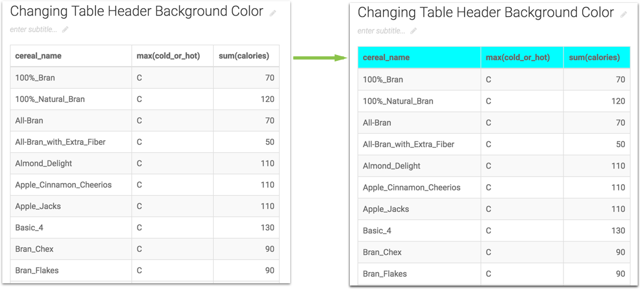Image resolution: width=640 pixels, height=289 pixels.
Task: Select the Almond_Delight cell in the right table
Action: coord(391,166)
